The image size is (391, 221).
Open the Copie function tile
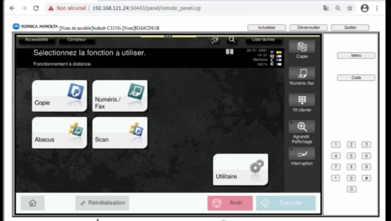coord(59,96)
